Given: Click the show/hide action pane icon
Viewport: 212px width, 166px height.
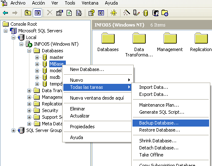Looking at the screenshot, I should 101,13.
